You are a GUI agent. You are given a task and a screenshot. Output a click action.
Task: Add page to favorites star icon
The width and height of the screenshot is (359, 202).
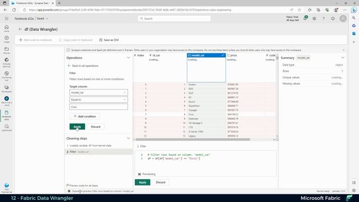pyautogui.click(x=300, y=10)
